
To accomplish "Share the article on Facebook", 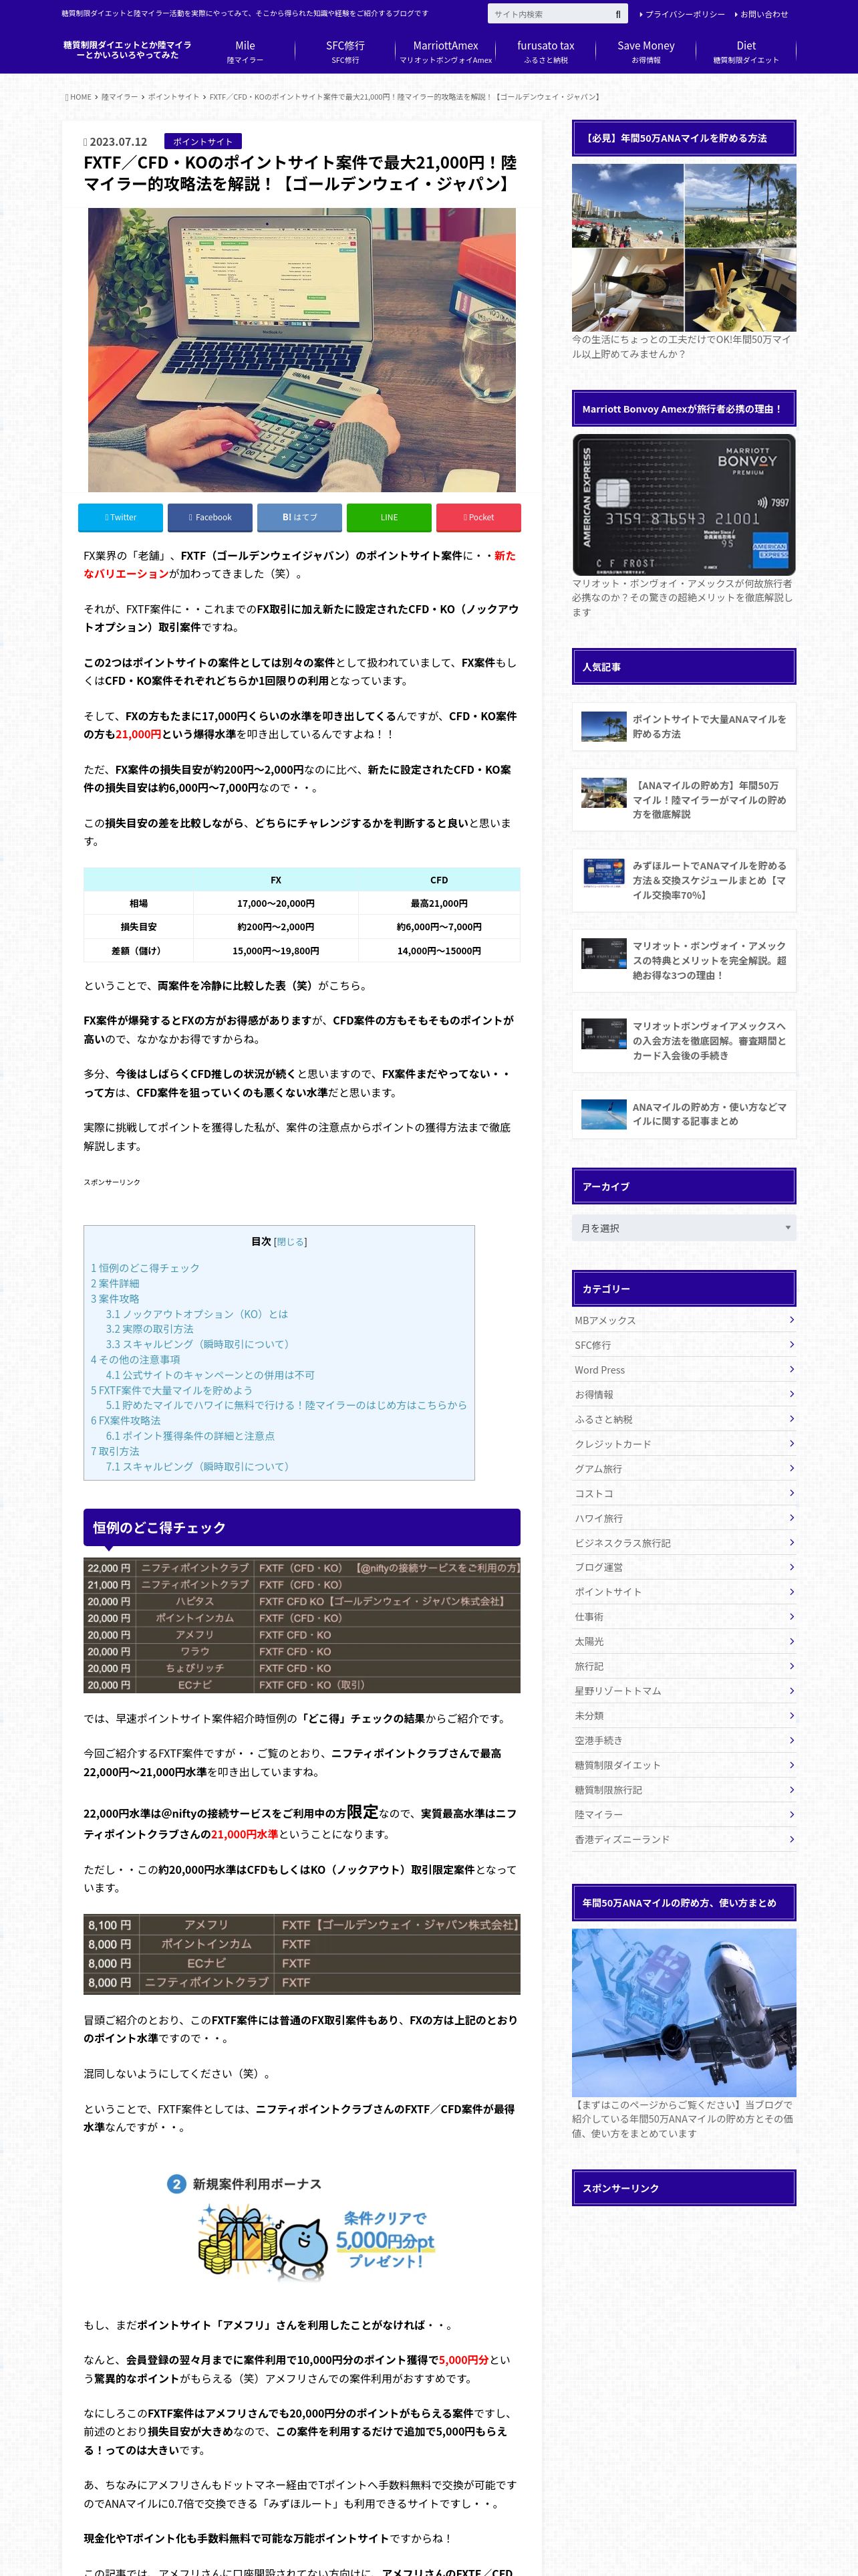I will click(x=210, y=517).
